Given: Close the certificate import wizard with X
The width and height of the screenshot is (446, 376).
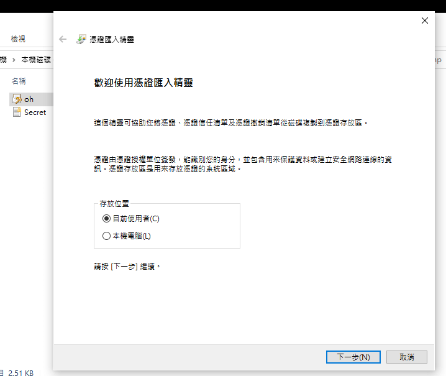Looking at the screenshot, I should 425,21.
